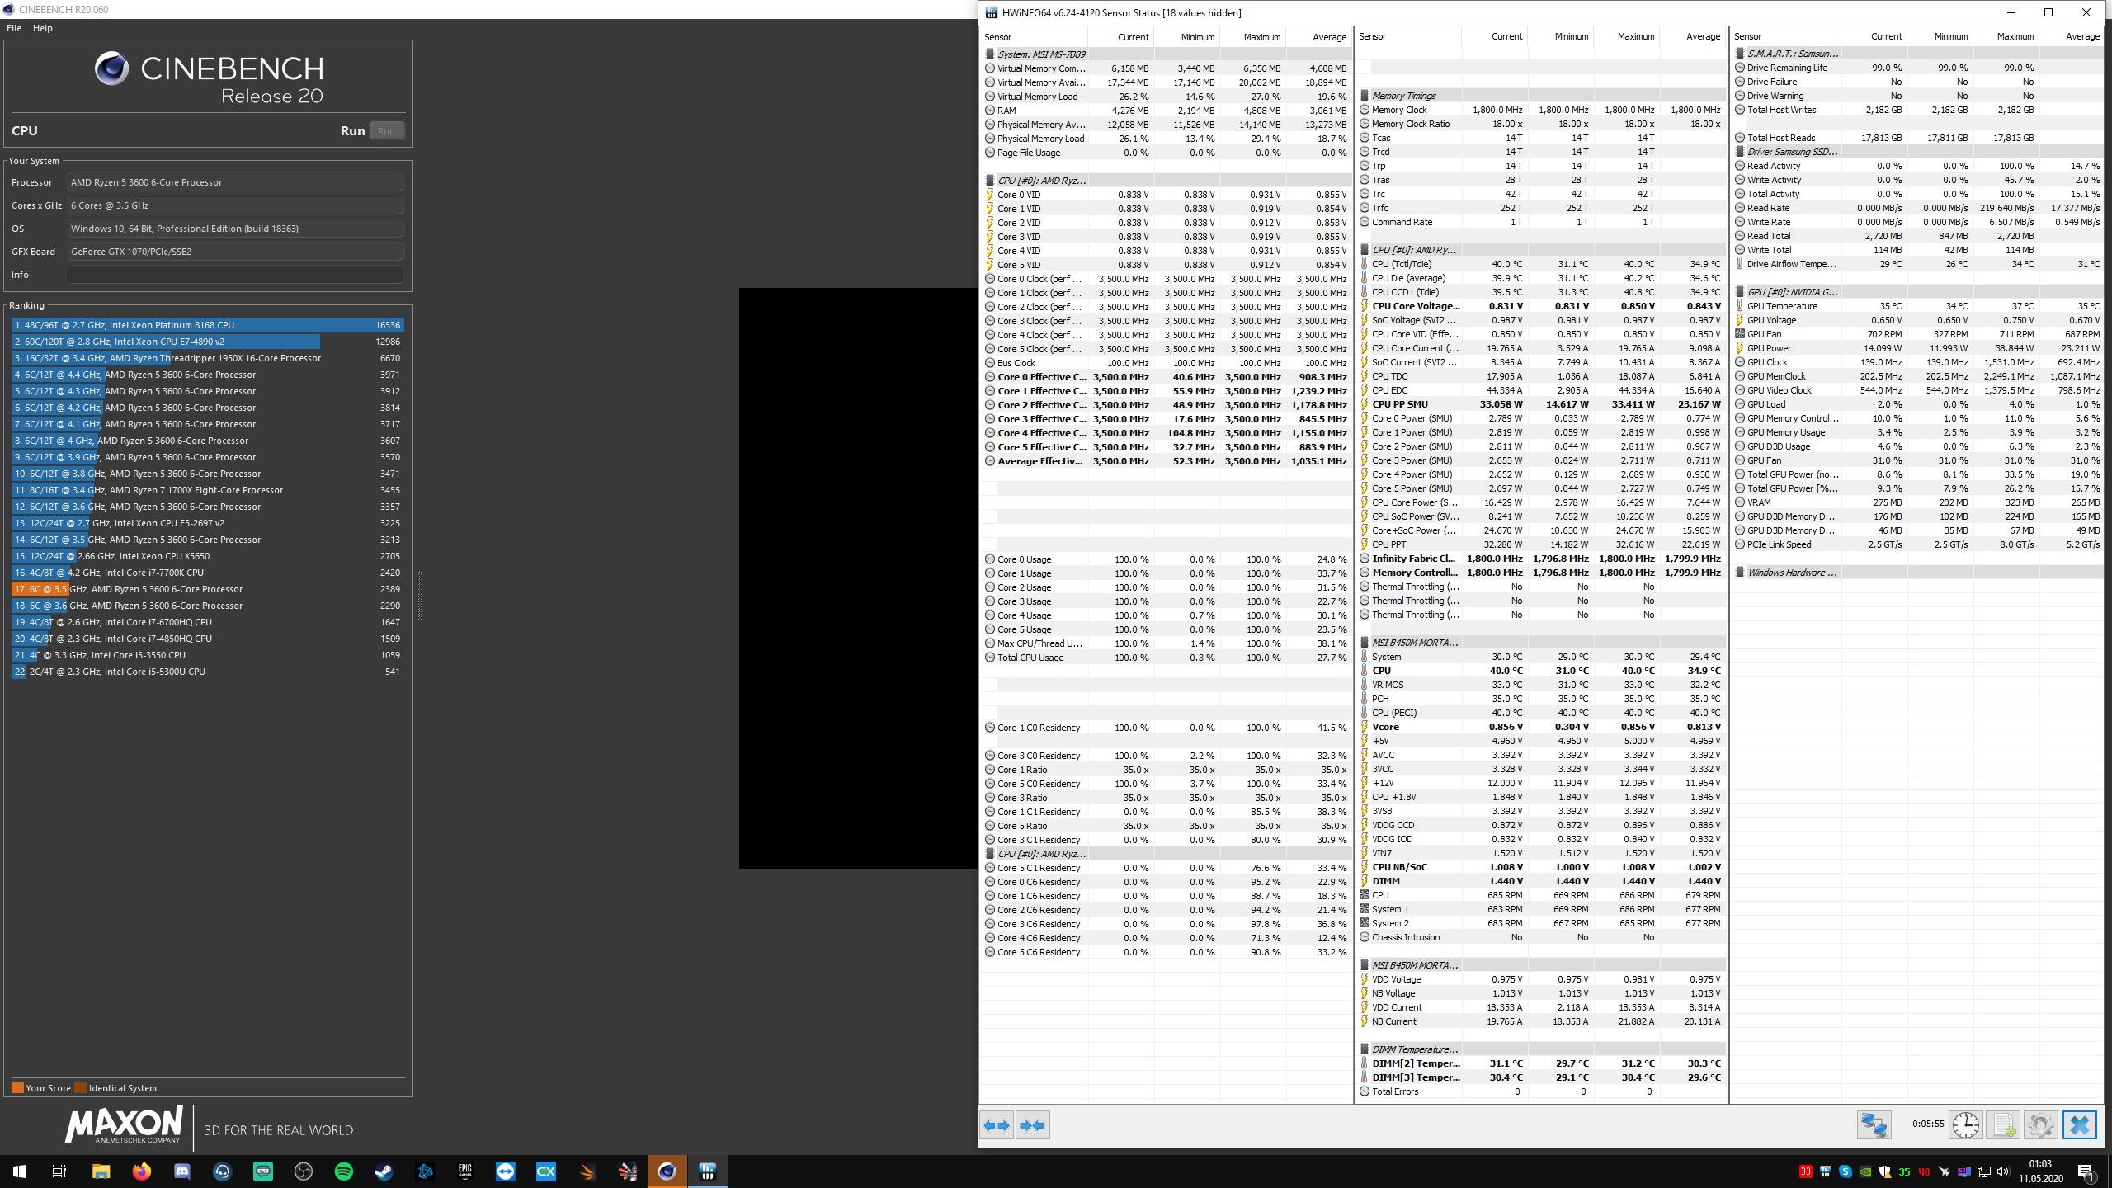Select the highlighted ranking row 17 with score 2389

[x=208, y=589]
